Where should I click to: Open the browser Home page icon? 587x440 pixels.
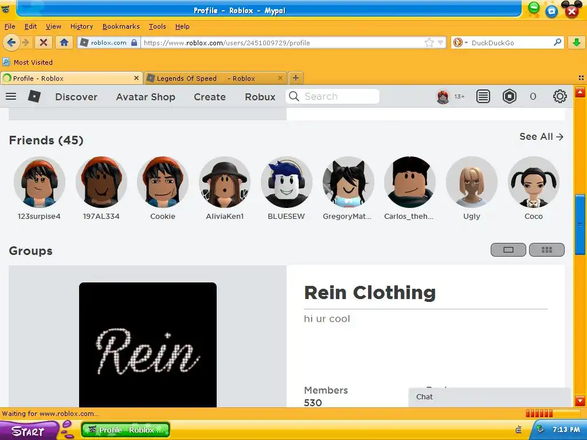coord(64,42)
